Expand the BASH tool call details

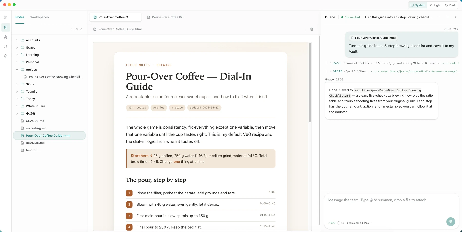(x=330, y=63)
